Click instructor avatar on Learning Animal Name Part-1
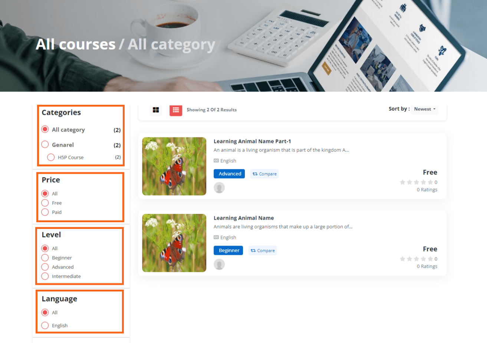487x343 pixels. pos(219,188)
